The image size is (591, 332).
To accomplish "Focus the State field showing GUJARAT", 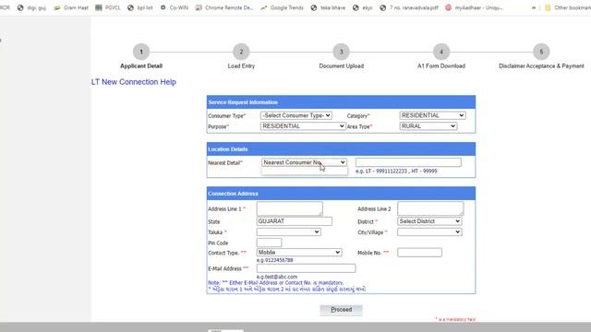I will (x=295, y=221).
